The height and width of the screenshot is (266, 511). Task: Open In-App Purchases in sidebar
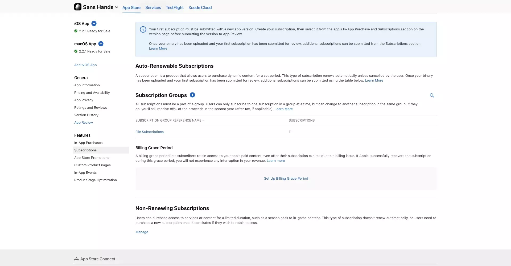[x=88, y=143]
